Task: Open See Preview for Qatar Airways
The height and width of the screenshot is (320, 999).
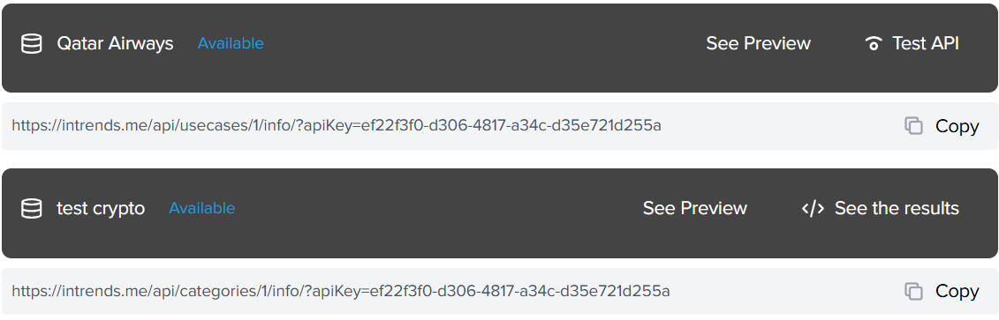Action: 758,44
